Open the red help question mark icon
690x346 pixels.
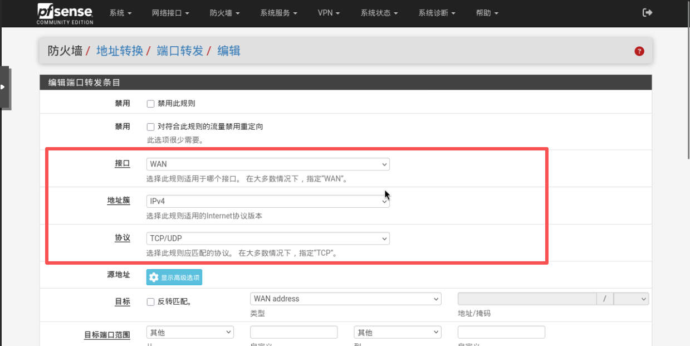point(639,51)
